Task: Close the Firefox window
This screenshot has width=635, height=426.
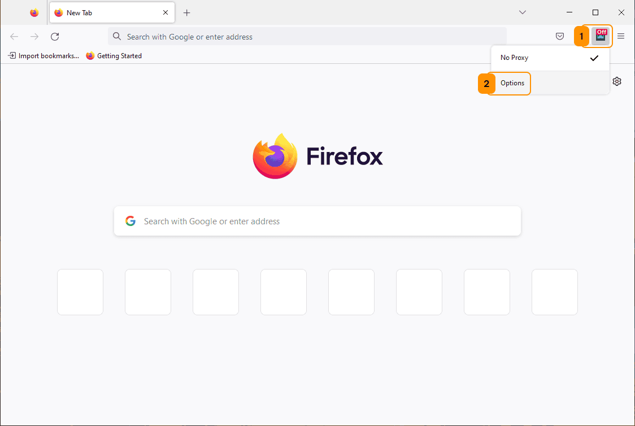Action: [621, 12]
